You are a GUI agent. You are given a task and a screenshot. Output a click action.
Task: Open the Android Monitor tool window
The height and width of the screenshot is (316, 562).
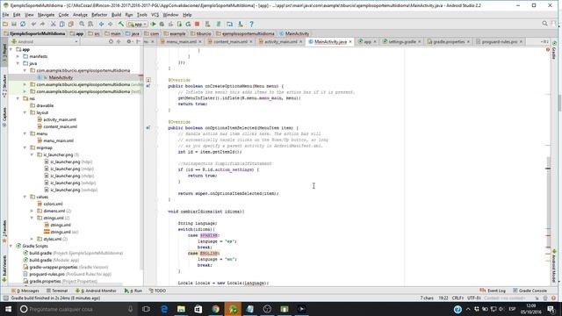[x=96, y=291]
